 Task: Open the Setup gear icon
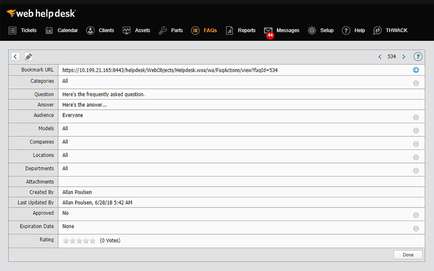pos(312,30)
